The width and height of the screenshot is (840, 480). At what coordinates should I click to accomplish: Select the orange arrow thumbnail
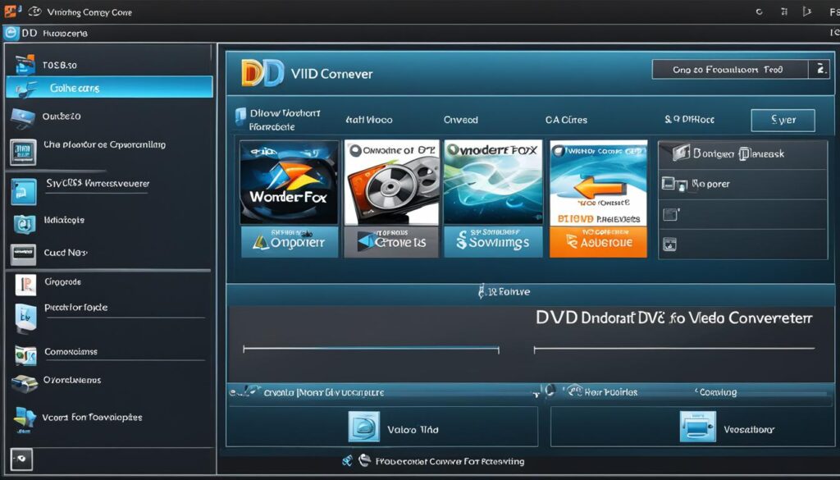pyautogui.click(x=598, y=182)
